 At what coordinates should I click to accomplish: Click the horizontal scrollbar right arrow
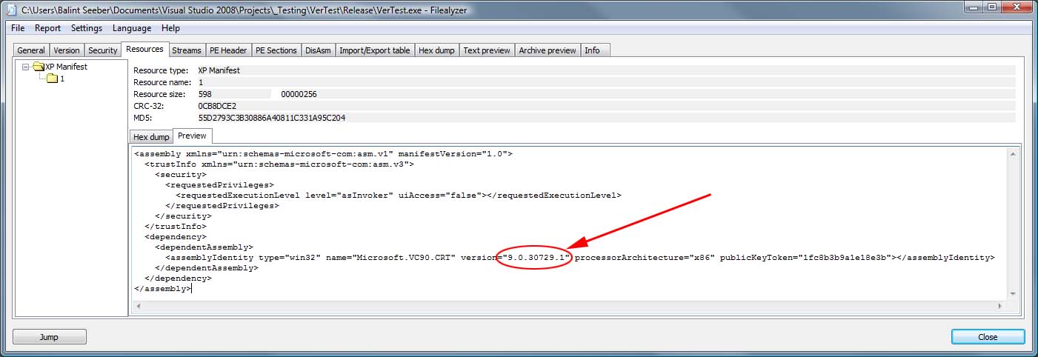click(x=1001, y=306)
